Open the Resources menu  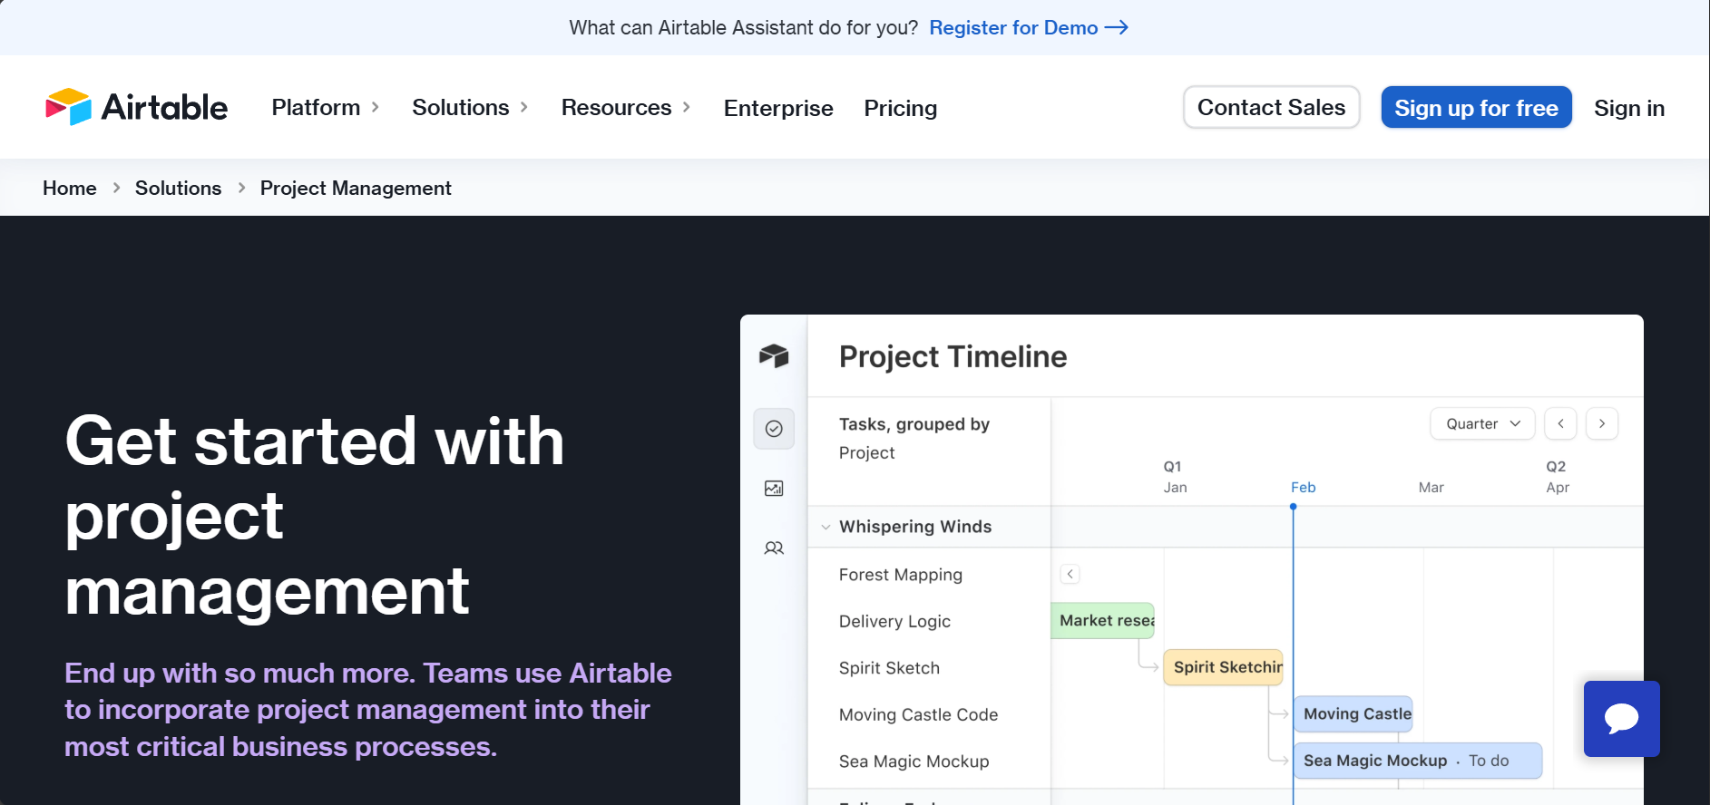coord(625,108)
